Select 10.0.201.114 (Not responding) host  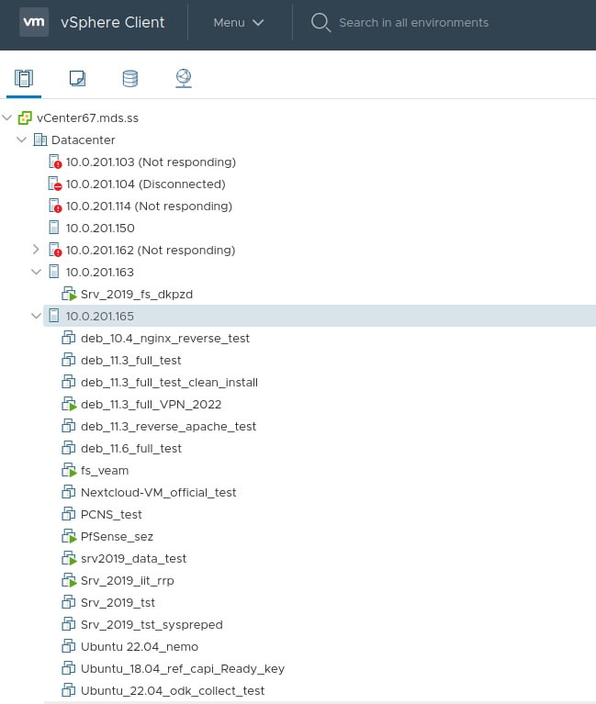[149, 207]
